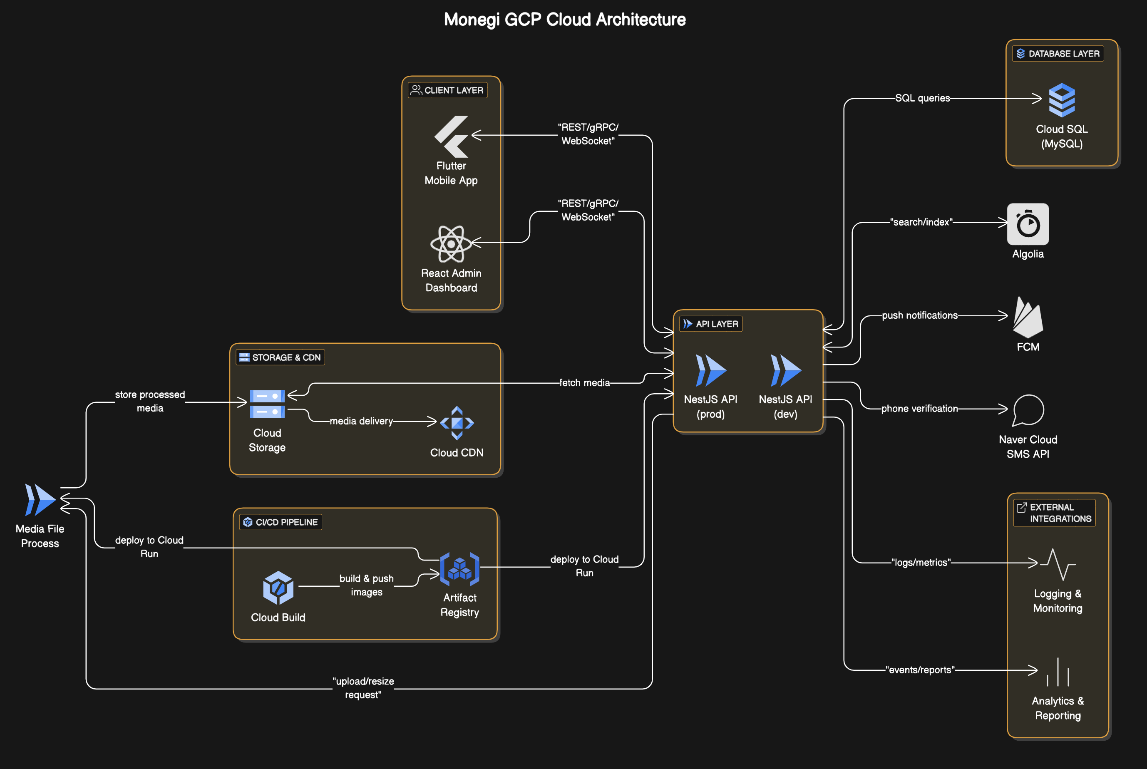
Task: Select the Artifact Registry icon
Action: (459, 569)
